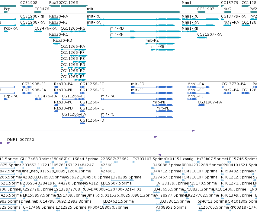This screenshot has height=212, width=257.
Task: Click the milt-PE protein label
Action: [163, 108]
